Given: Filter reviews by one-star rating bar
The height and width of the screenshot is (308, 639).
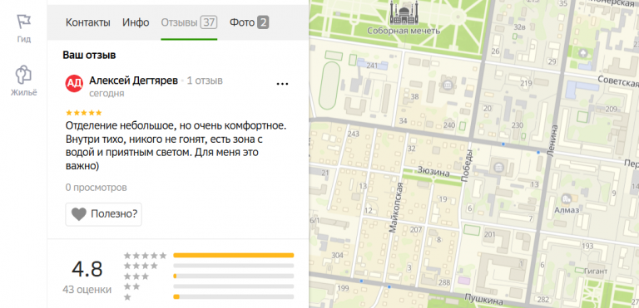Looking at the screenshot, I should [234, 296].
